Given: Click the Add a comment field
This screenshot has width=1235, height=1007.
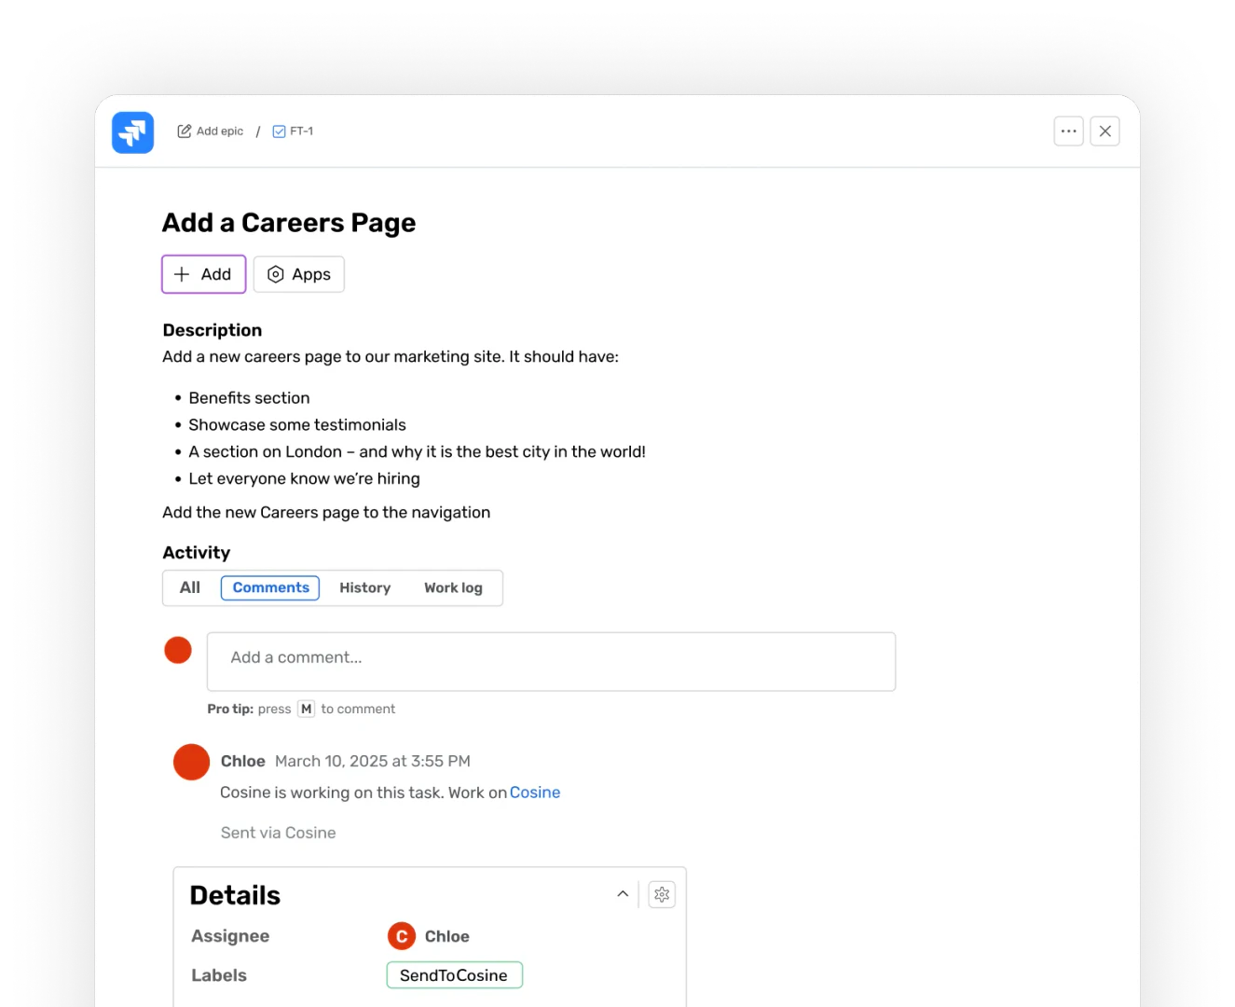Looking at the screenshot, I should coord(550,660).
